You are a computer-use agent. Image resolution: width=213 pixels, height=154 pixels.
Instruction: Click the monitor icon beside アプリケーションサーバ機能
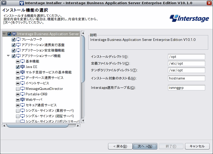18,56
